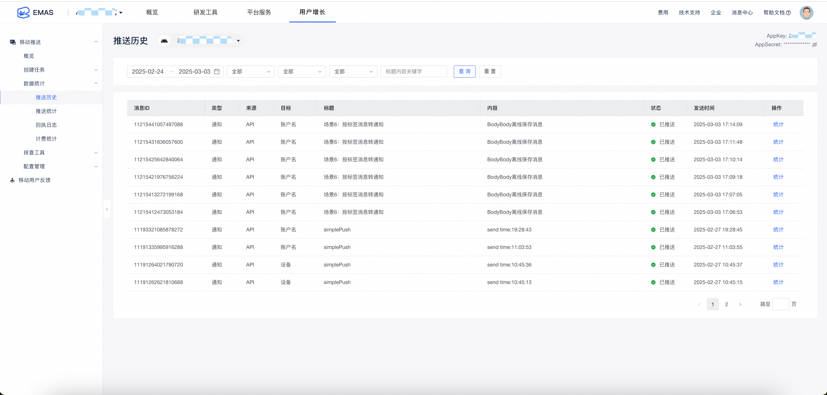Click the 重置 button

point(490,72)
